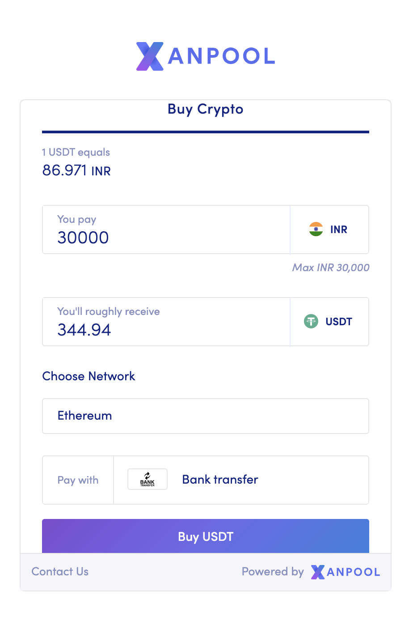Open the Contact Us link
This screenshot has height=629, width=413.
(x=60, y=572)
